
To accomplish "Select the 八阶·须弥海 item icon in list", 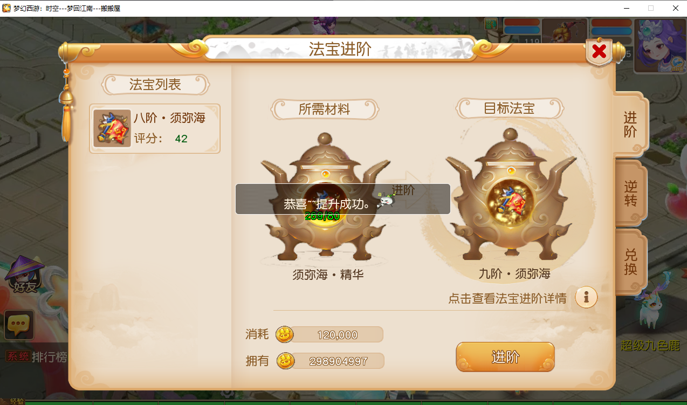I will (x=112, y=128).
